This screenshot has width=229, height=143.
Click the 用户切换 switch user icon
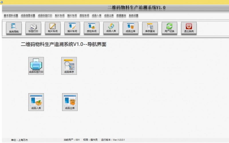(x=169, y=28)
